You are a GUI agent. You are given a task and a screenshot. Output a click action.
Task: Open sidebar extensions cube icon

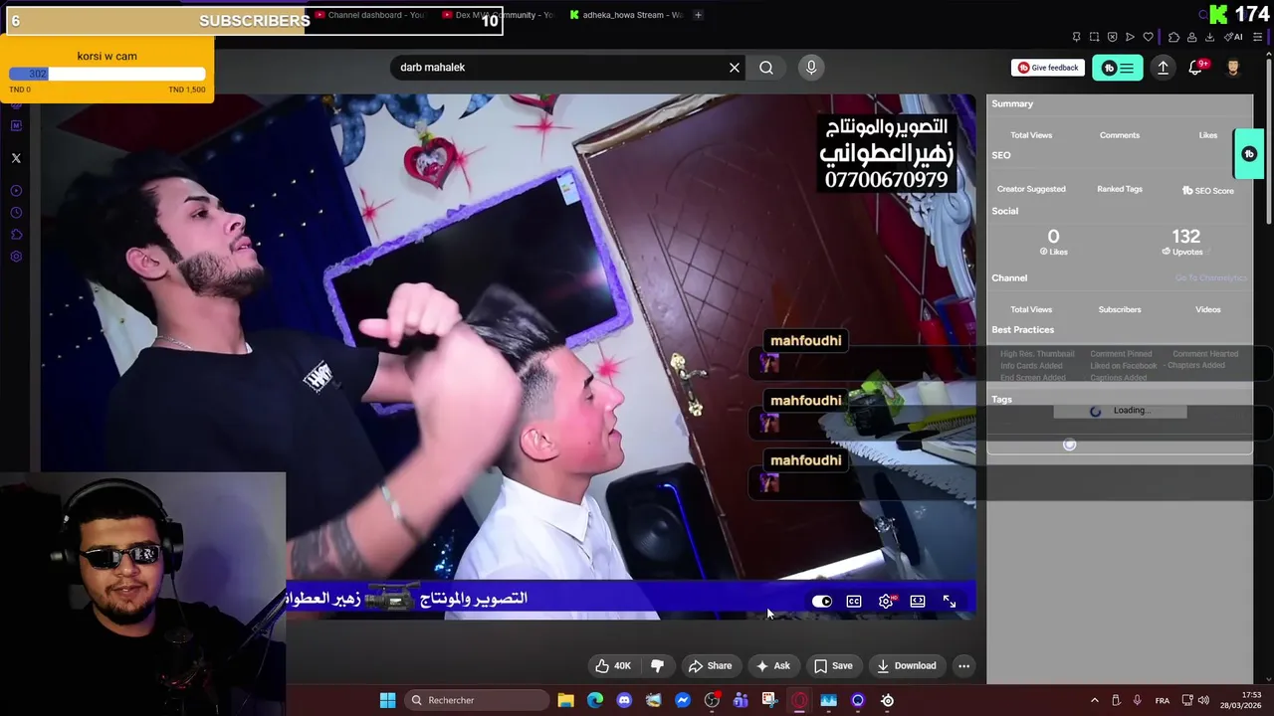click(16, 235)
